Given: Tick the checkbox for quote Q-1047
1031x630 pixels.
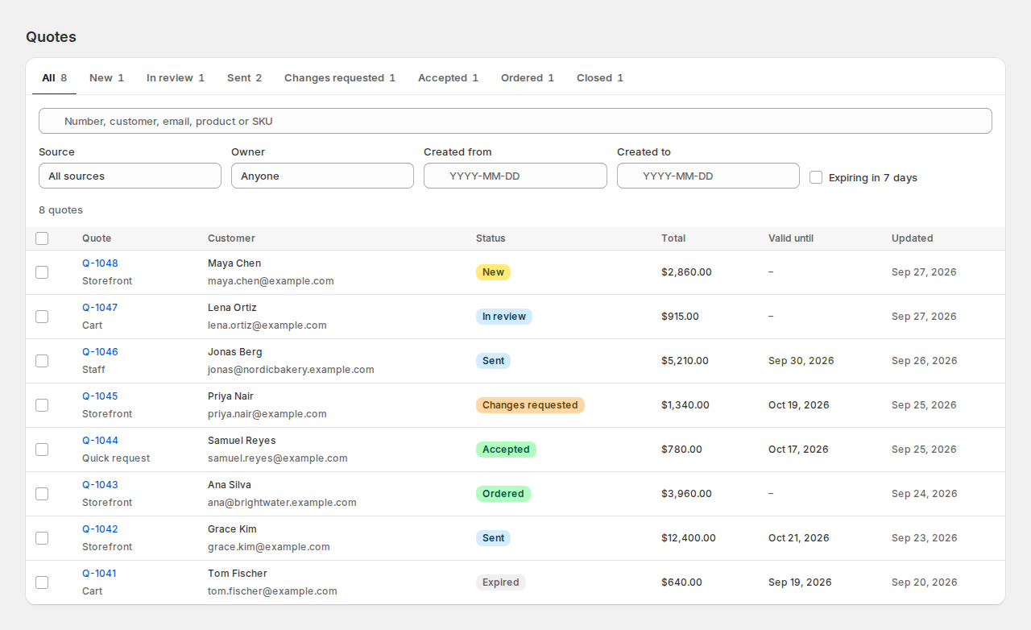Looking at the screenshot, I should 42,317.
